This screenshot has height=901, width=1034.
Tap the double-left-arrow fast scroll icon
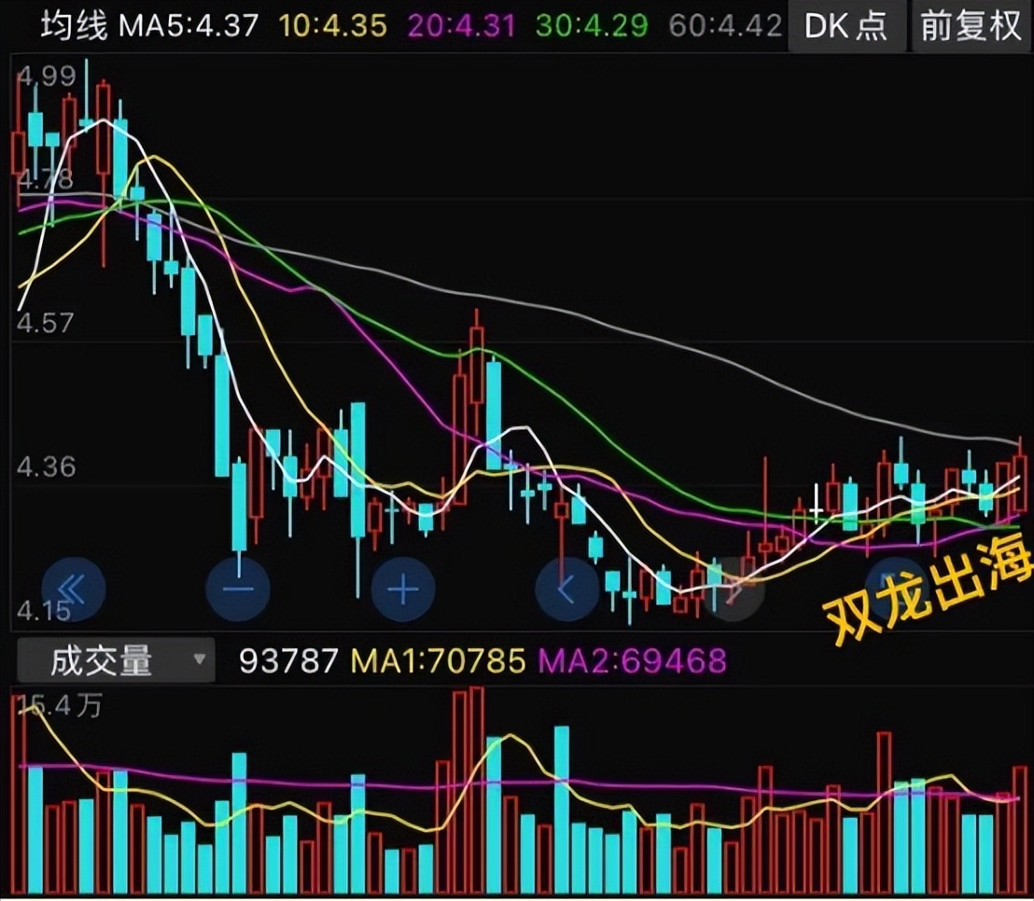click(73, 589)
